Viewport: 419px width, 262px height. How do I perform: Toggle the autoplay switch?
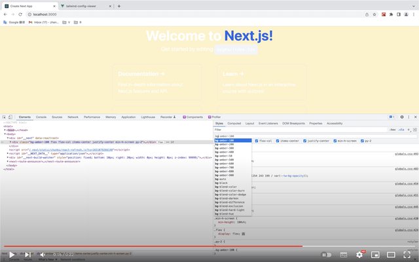pos(327,255)
